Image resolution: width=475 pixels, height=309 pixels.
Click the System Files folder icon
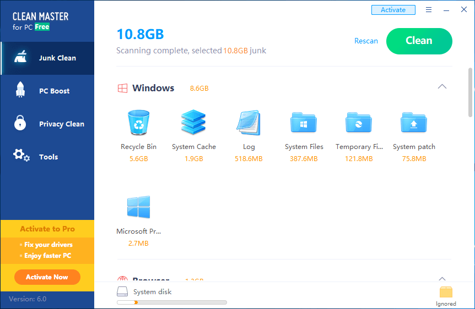(304, 123)
